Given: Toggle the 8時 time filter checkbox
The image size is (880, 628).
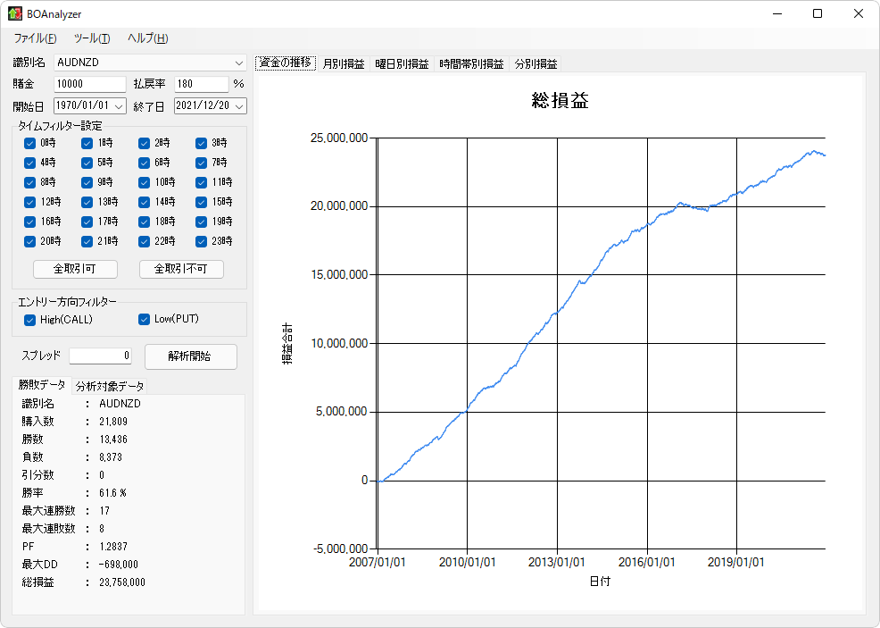Looking at the screenshot, I should pyautogui.click(x=29, y=182).
